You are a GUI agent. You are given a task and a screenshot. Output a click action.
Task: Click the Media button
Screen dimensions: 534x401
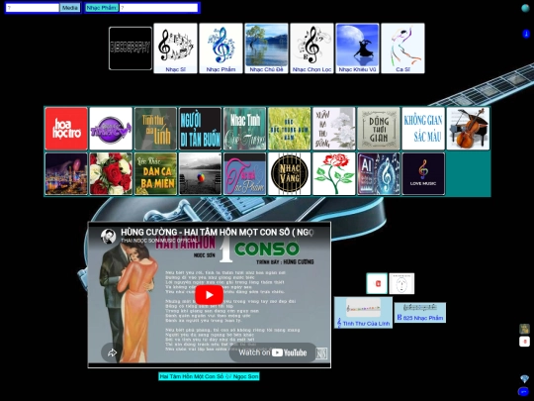(x=70, y=8)
